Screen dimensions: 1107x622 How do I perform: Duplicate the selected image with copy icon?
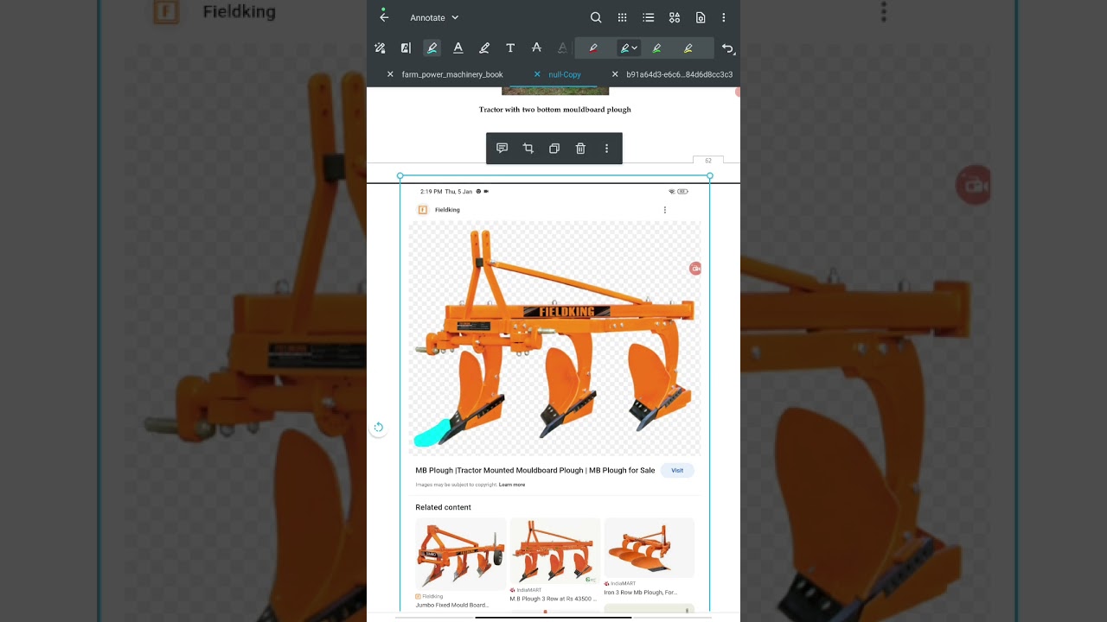(554, 149)
